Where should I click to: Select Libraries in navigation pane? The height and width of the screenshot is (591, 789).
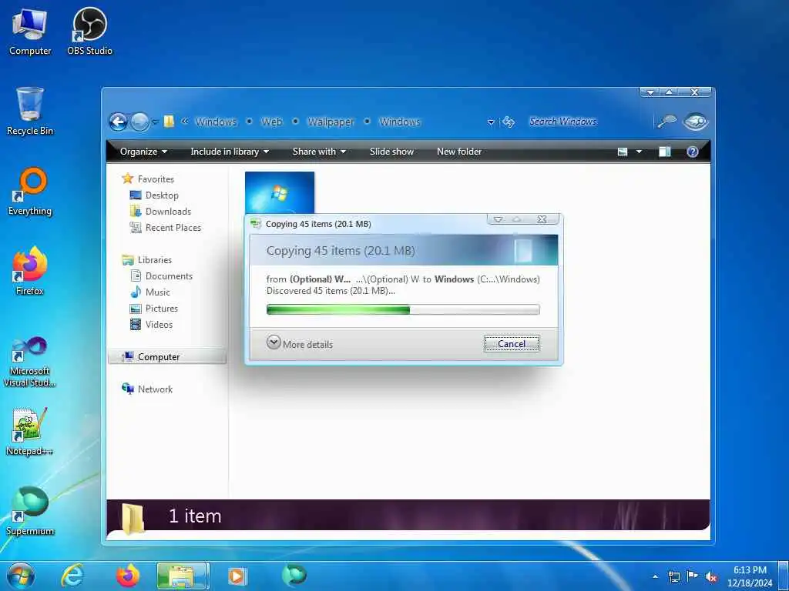(x=147, y=260)
